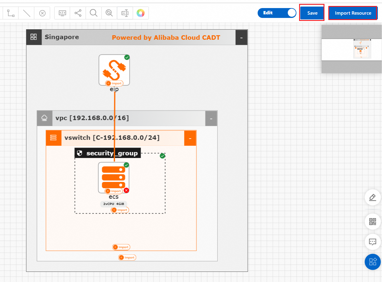Select the vpc [192.168.0.0/16] title
Screen dimensions: 382x282
92,118
